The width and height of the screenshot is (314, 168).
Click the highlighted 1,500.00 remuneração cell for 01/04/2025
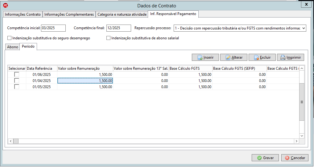click(85, 81)
